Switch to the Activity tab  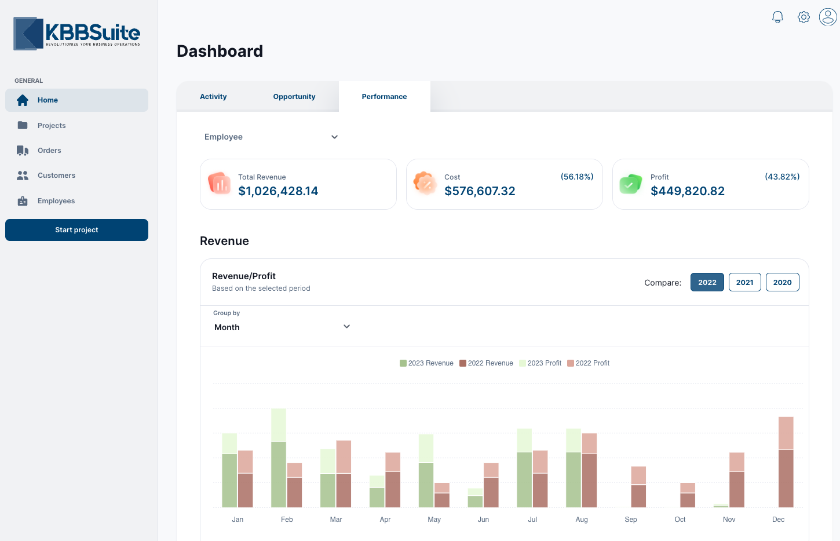click(x=213, y=97)
